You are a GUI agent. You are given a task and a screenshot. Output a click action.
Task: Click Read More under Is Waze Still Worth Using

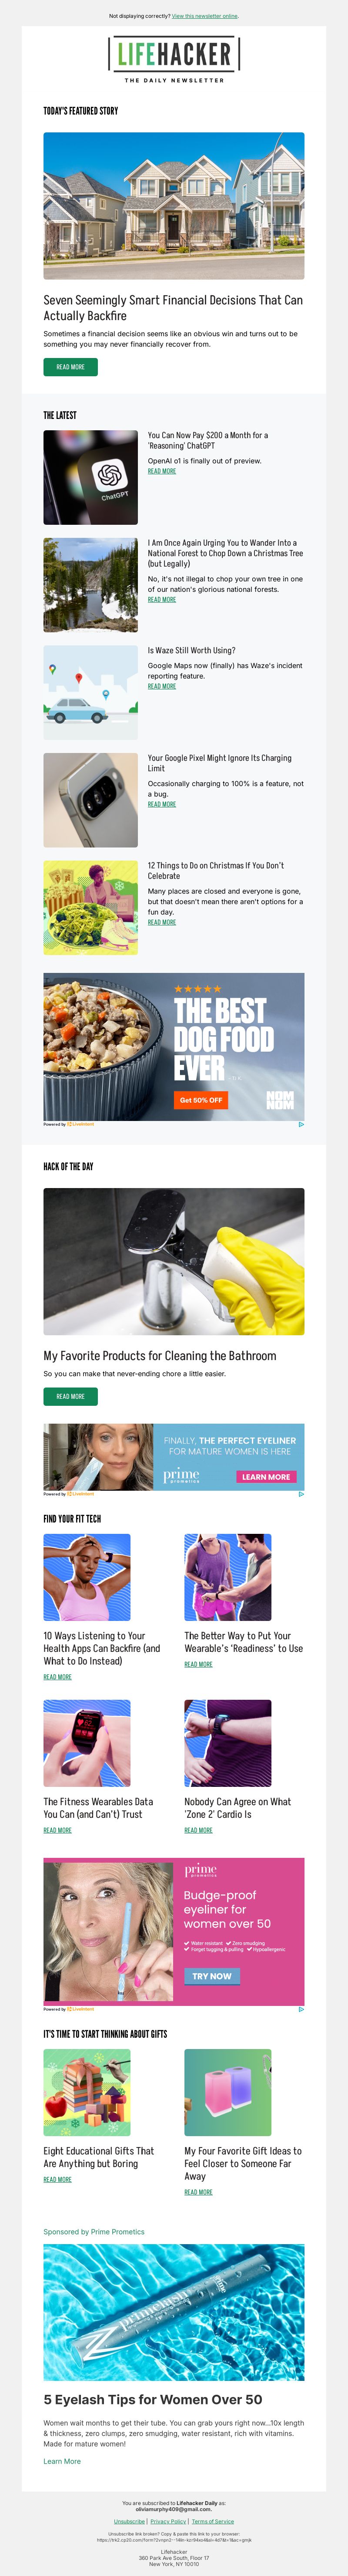(x=162, y=686)
